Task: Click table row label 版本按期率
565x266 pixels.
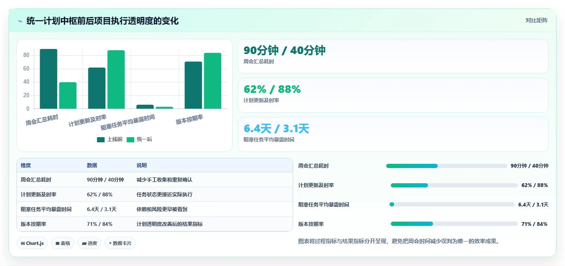Action: point(33,224)
